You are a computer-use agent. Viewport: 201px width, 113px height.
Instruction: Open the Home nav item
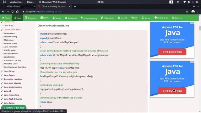[x=6, y=18]
